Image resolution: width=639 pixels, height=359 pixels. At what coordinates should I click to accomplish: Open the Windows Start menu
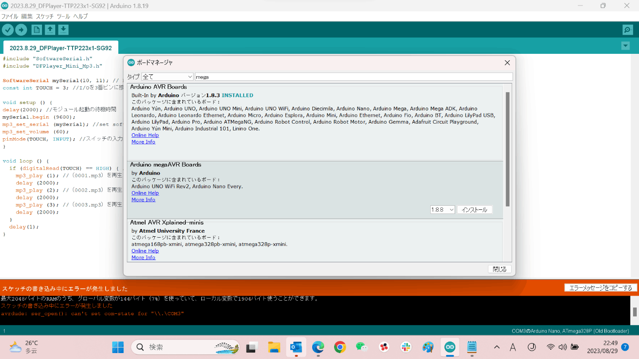pos(118,347)
